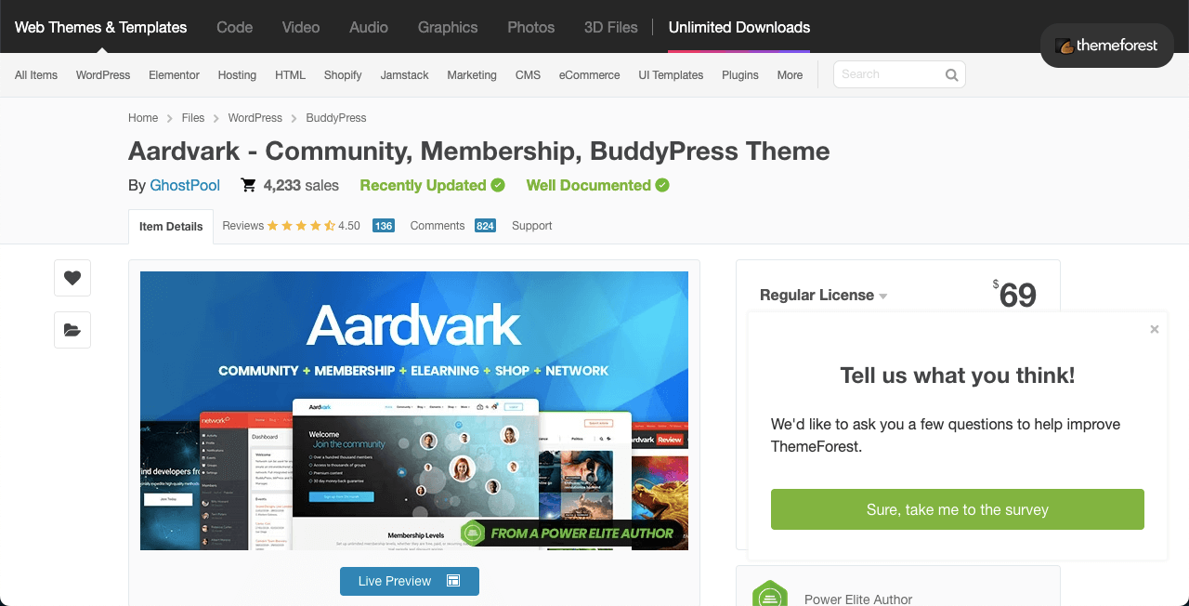Select CMS category
Screen dimensions: 1189x606
pyautogui.click(x=528, y=75)
